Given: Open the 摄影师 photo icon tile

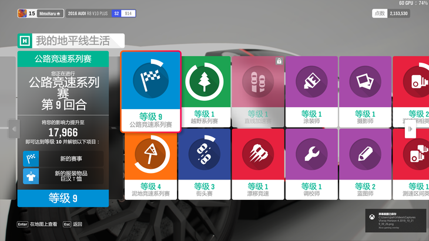Looking at the screenshot, I should pyautogui.click(x=365, y=91).
